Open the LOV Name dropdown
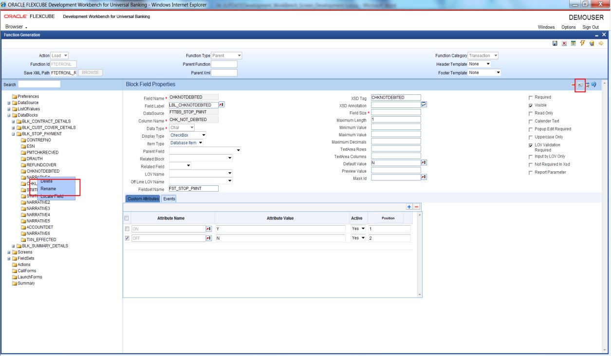 click(x=201, y=173)
